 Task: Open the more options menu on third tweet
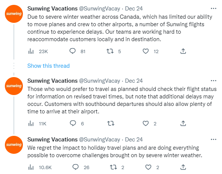click(x=213, y=140)
